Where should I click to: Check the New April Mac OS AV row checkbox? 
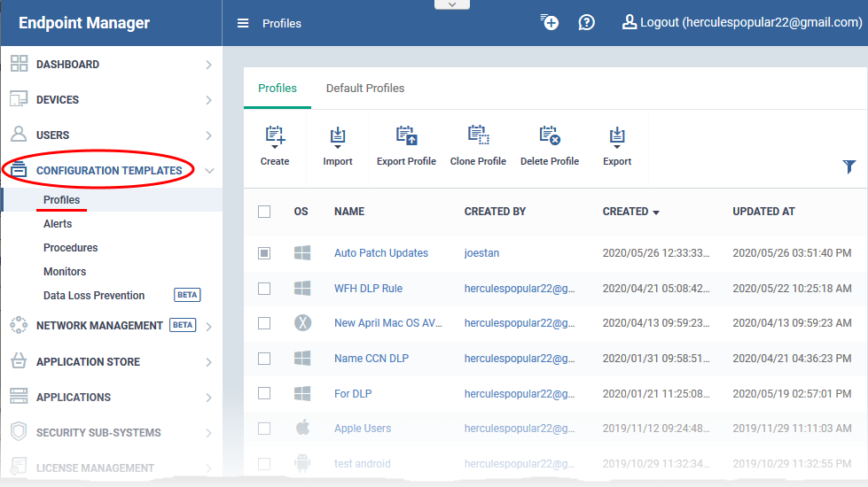[x=264, y=323]
